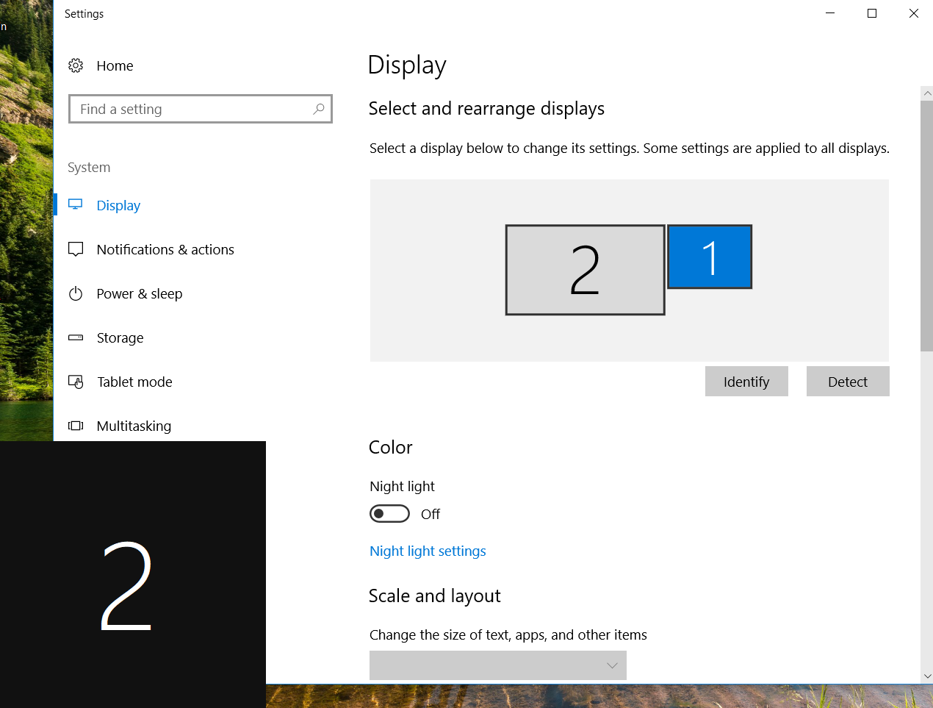933x708 pixels.
Task: Click the scrollbar up arrow
Action: [927, 93]
